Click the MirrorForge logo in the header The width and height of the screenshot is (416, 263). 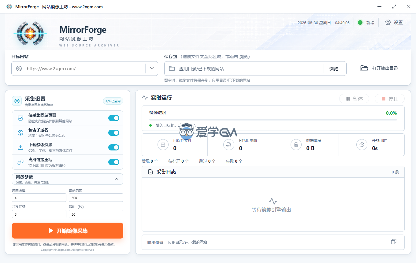pos(30,34)
